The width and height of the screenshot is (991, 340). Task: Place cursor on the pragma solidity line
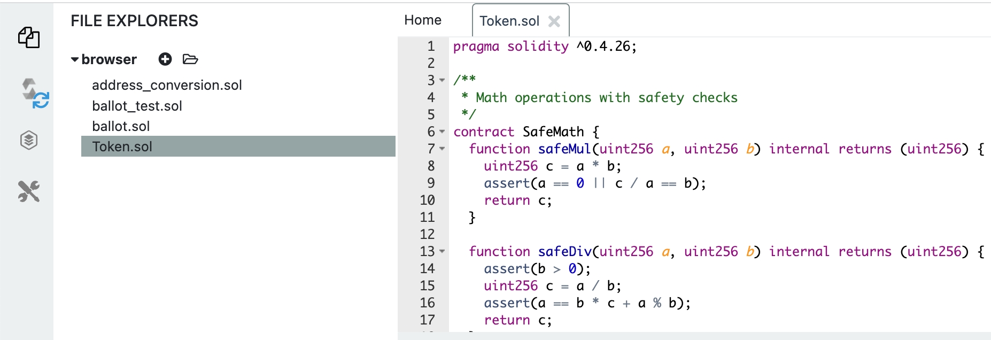coord(545,47)
